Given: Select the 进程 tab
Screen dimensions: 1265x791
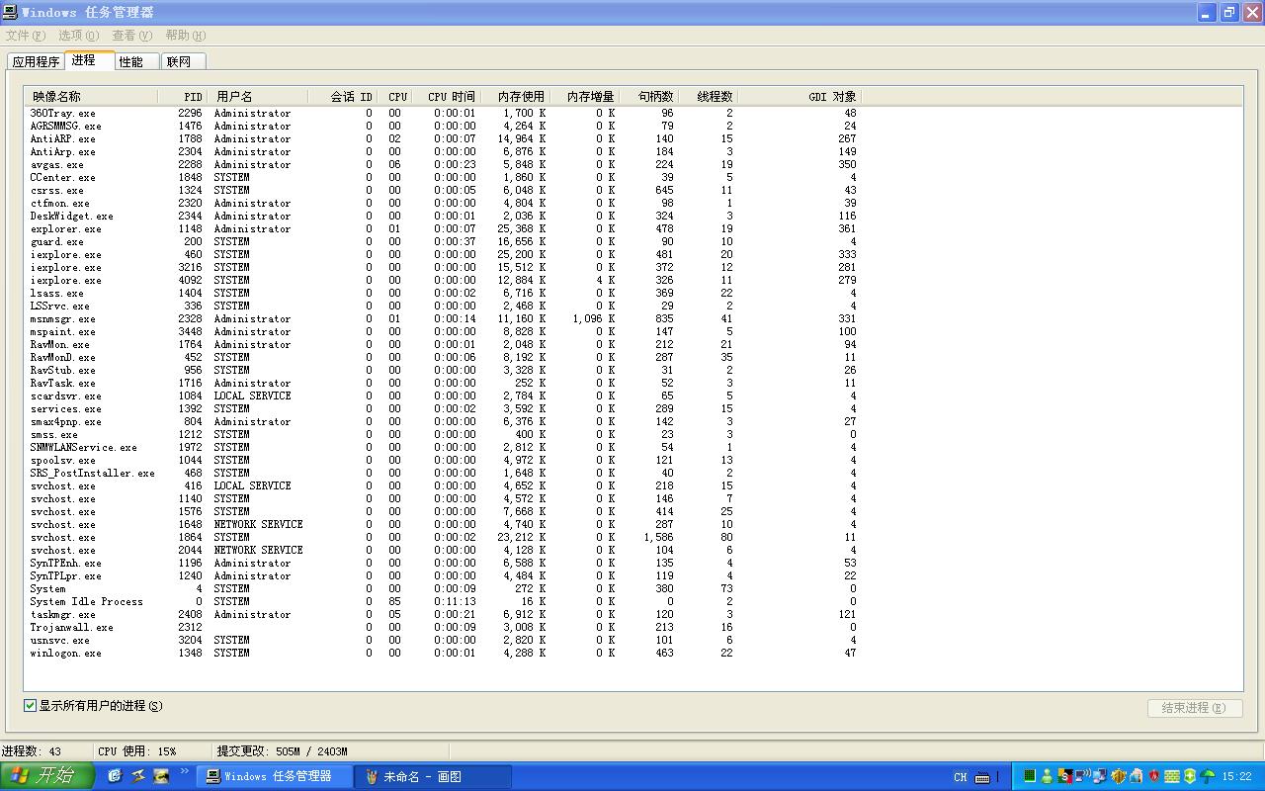Looking at the screenshot, I should (x=89, y=60).
